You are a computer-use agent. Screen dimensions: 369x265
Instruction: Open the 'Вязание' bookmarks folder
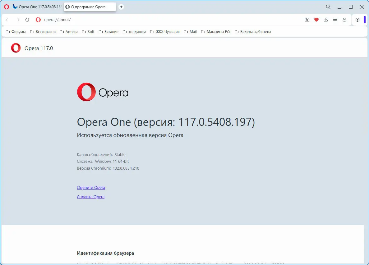108,31
